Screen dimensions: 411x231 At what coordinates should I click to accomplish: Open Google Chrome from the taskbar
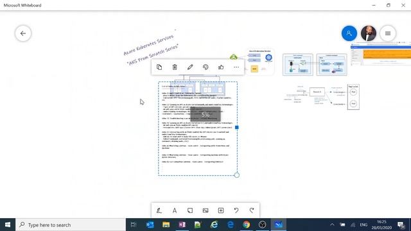click(246, 225)
